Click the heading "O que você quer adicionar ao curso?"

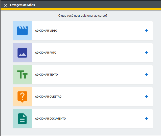(83, 16)
